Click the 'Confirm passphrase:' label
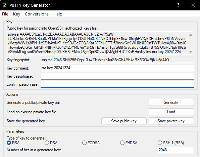 pos(22,84)
